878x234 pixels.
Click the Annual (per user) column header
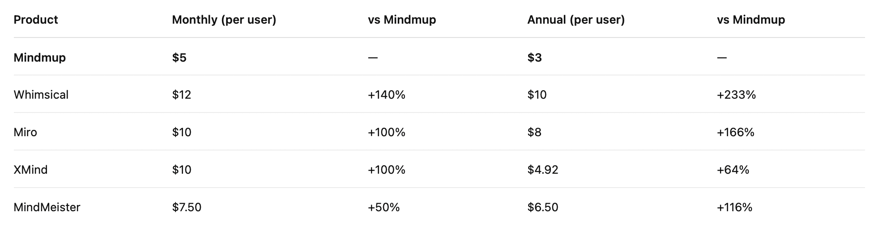[x=576, y=20]
